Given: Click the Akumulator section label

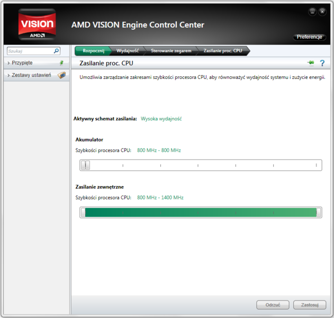Looking at the screenshot, I should (x=89, y=140).
